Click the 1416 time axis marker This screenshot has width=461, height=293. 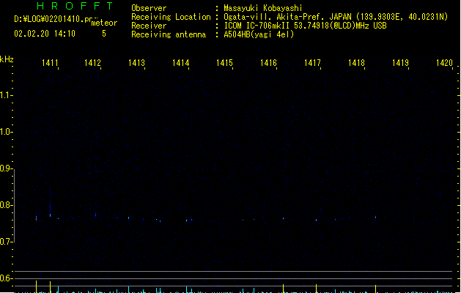268,63
